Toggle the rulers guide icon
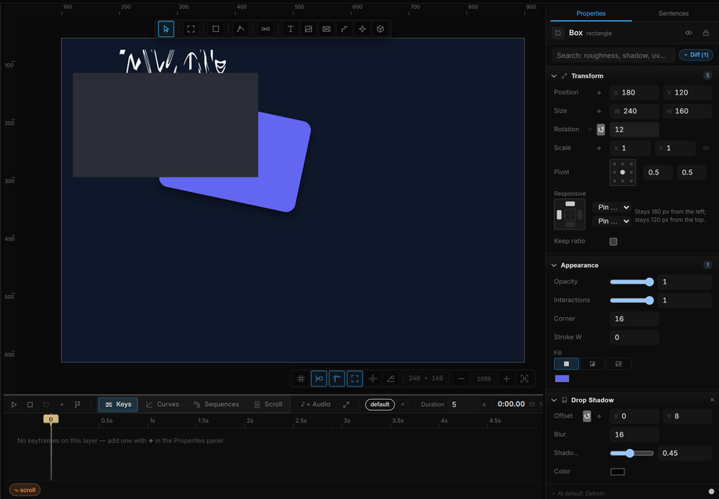 click(x=337, y=379)
